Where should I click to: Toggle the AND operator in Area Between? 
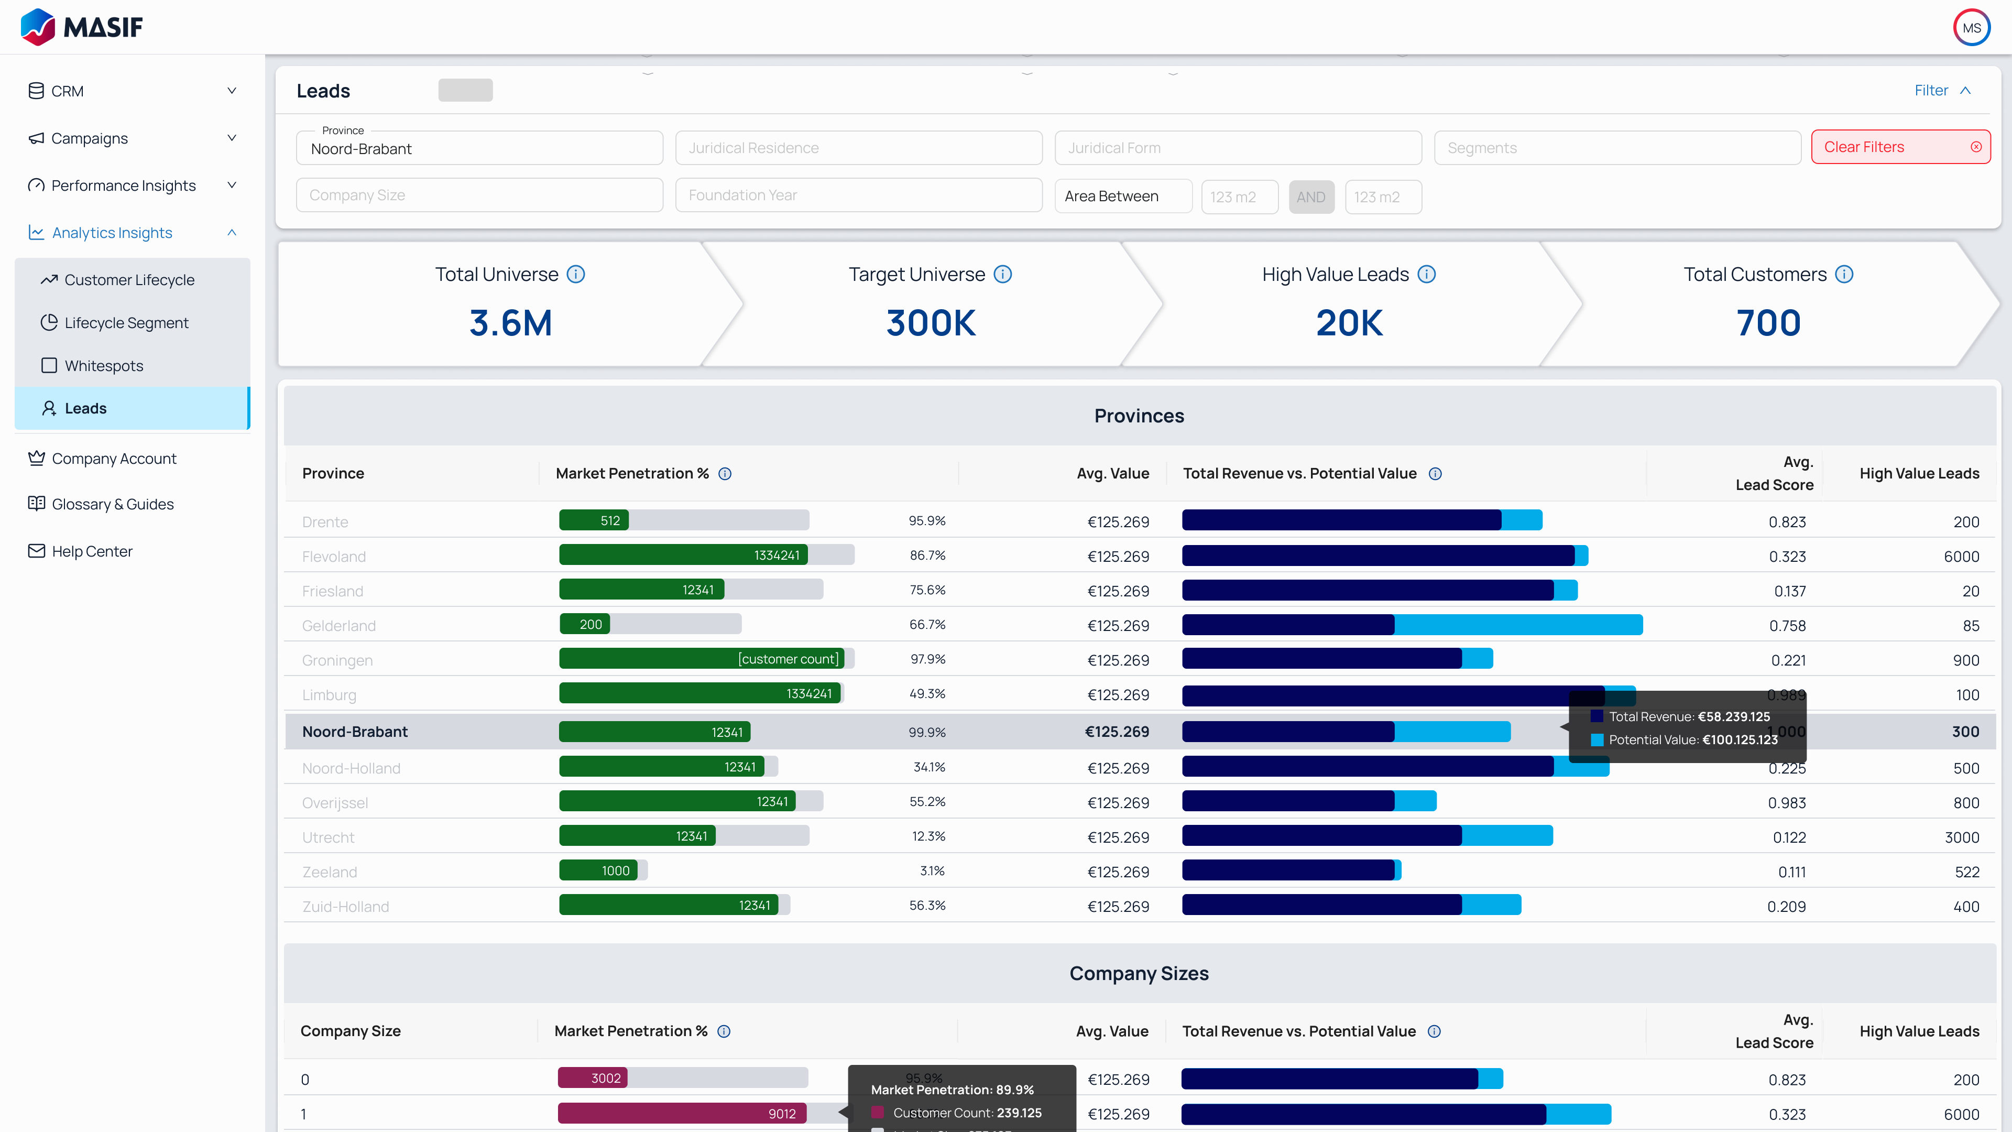1311,197
